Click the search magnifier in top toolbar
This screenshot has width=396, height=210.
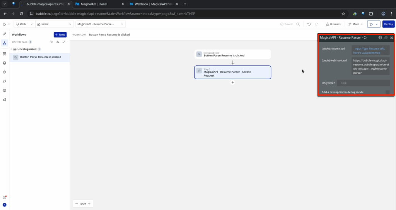coord(298,24)
